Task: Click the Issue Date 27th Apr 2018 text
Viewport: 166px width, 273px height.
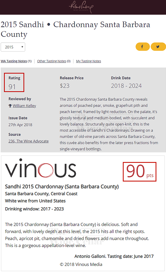Action: 20,125
